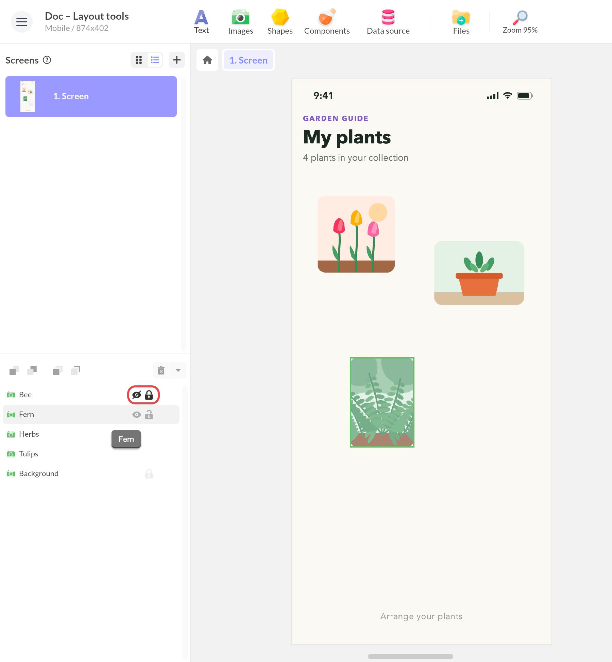Click the Screens help question mark
612x662 pixels.
click(x=47, y=60)
